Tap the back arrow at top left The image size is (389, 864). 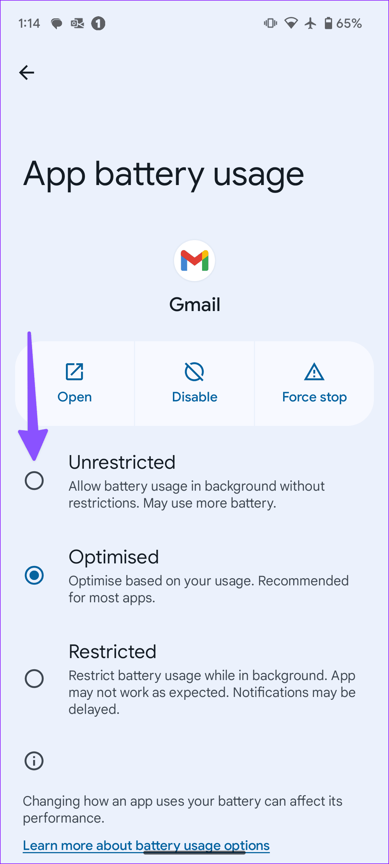[x=26, y=72]
